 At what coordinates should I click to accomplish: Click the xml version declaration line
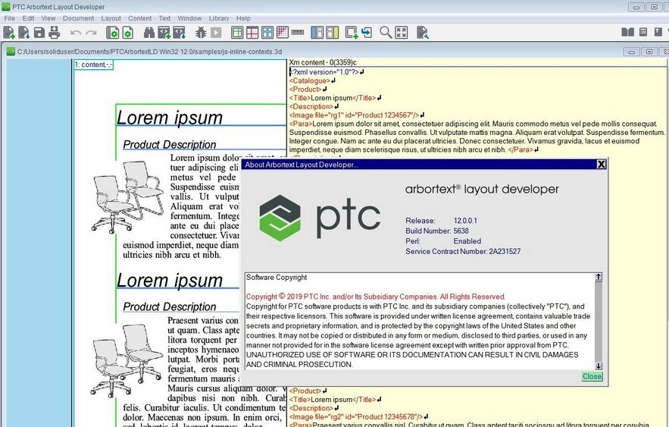pos(324,72)
